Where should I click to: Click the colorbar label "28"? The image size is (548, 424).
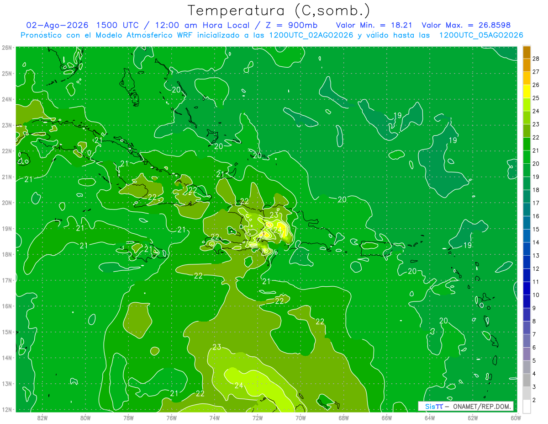pos(536,59)
